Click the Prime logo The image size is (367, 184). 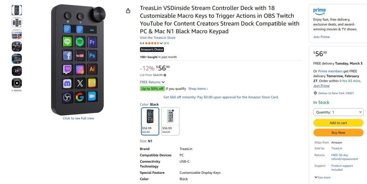(319, 11)
